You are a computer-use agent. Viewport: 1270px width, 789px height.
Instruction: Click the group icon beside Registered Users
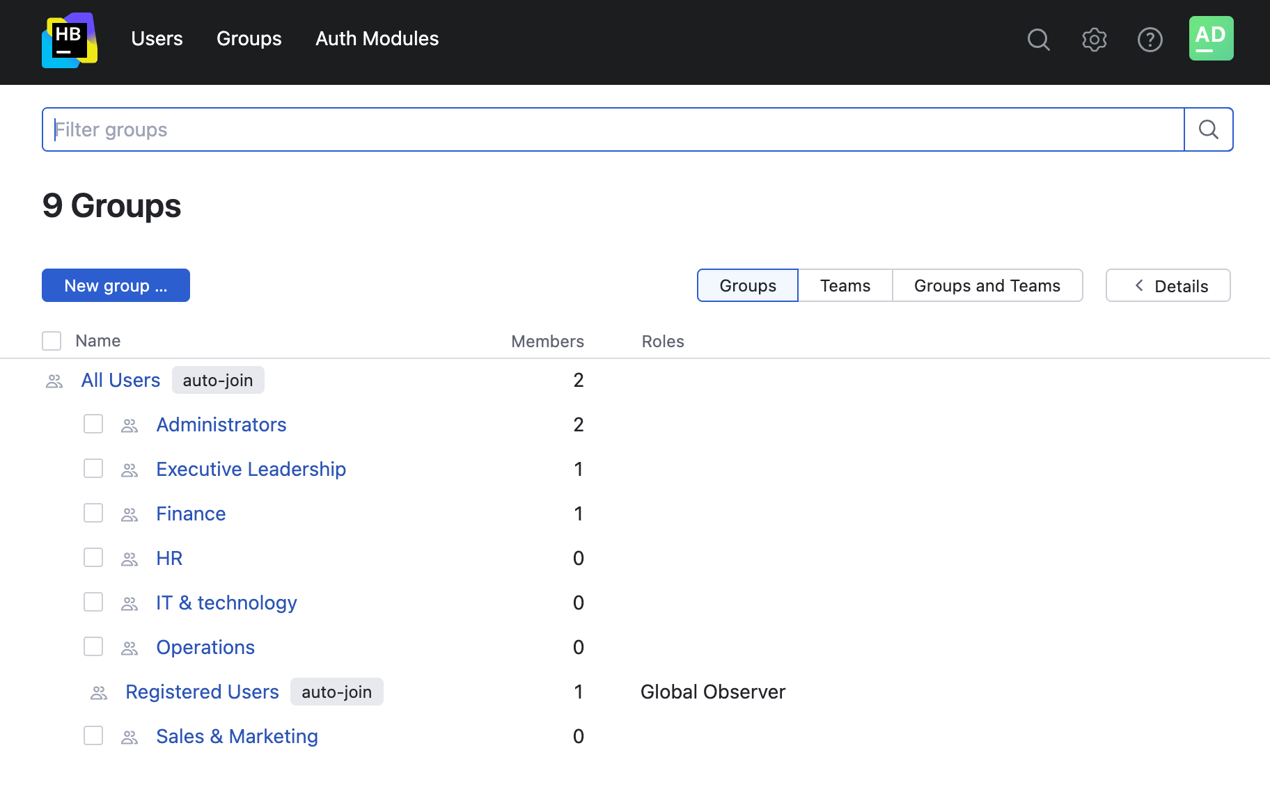(99, 693)
